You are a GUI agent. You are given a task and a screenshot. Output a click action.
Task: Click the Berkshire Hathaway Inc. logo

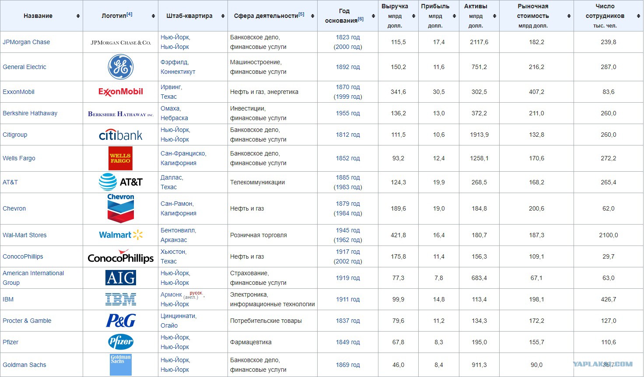click(121, 114)
